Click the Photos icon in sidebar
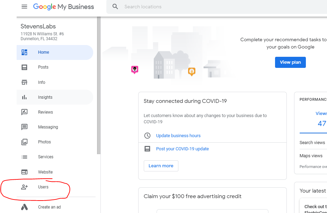 tap(24, 142)
